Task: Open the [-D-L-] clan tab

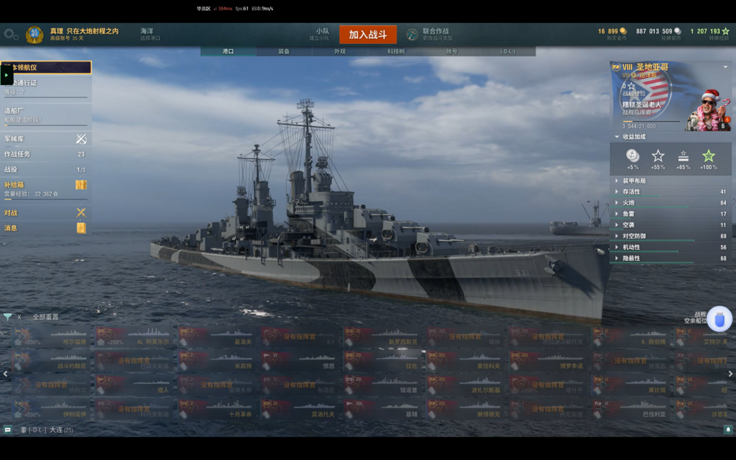Action: pos(508,51)
